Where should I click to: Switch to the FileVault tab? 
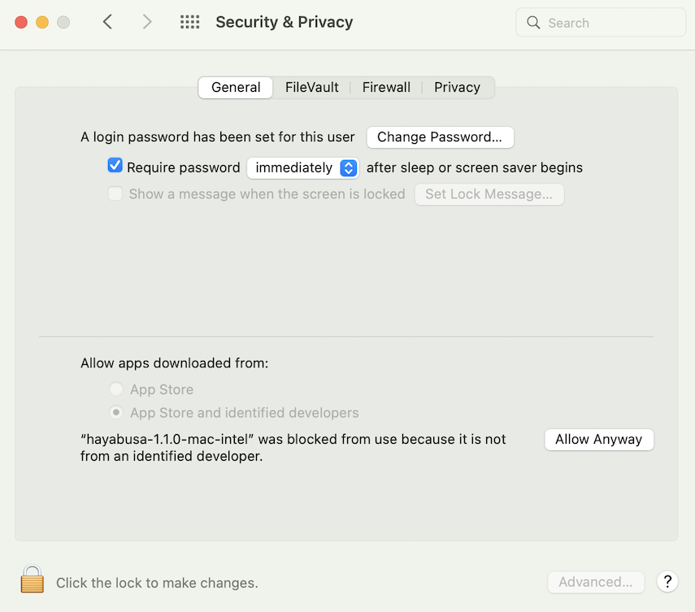311,87
